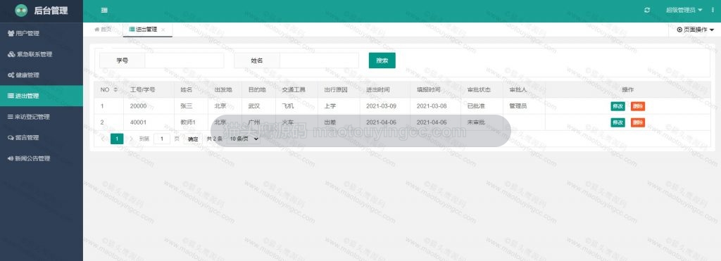The image size is (721, 261).
Task: Select page 1 in pagination
Action: pos(117,139)
